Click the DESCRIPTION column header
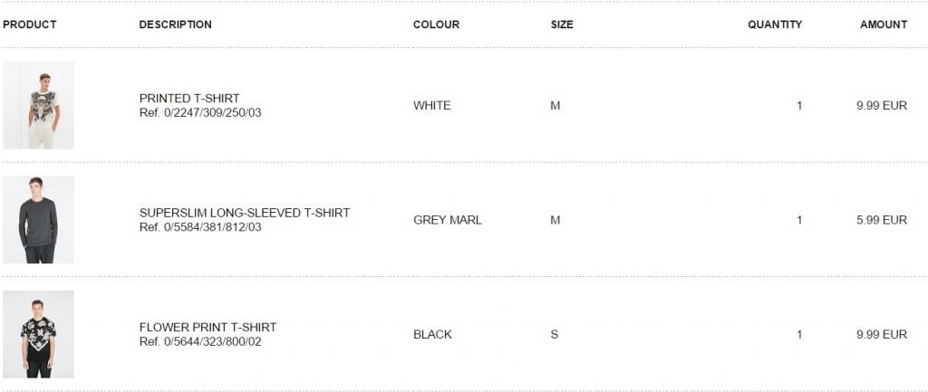Viewport: 928px width, 392px height. click(x=175, y=24)
